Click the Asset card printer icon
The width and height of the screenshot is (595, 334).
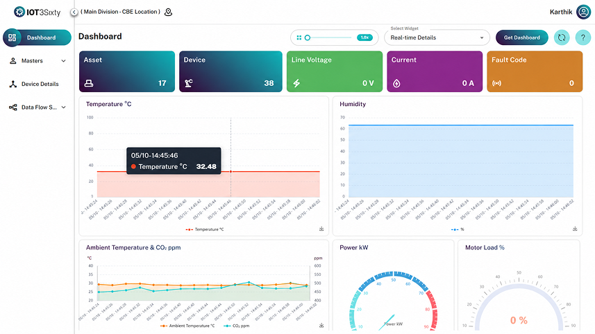click(89, 83)
